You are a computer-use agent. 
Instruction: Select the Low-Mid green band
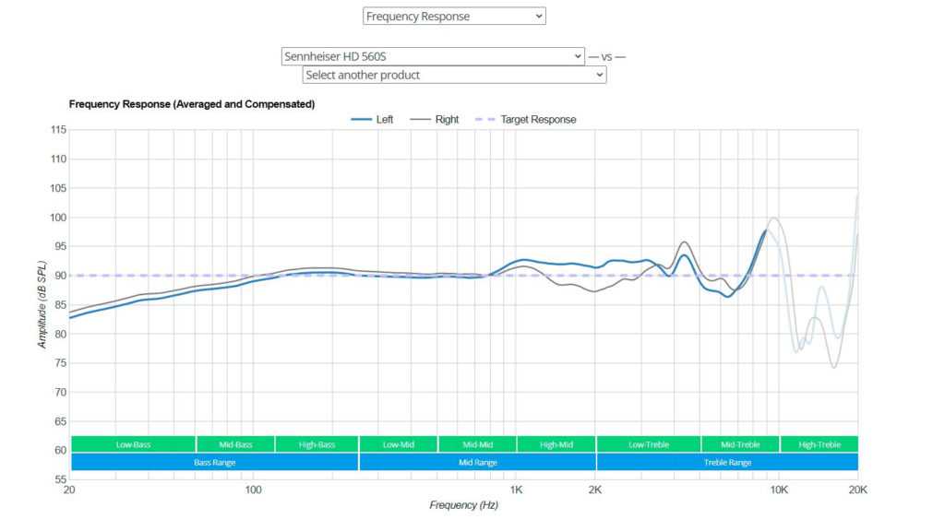point(399,444)
